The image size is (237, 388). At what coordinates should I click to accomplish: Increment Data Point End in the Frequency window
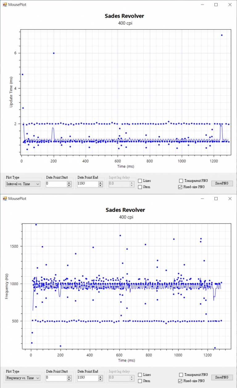(101, 377)
